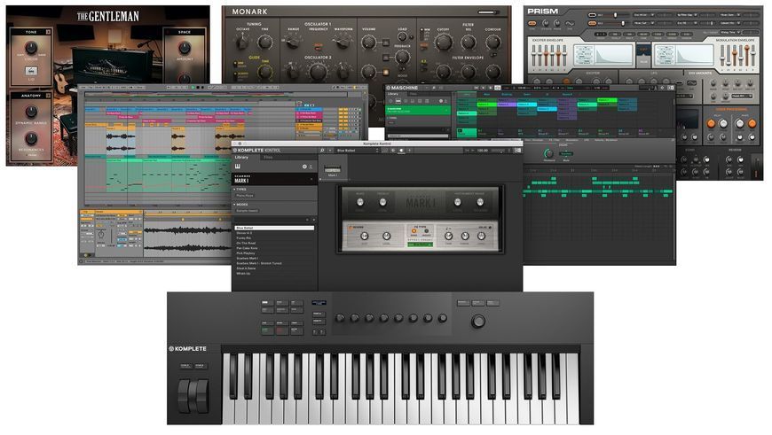Screen dimensions: 772x435
Task: Toggle the lit orange mixer switch in Monark
Action: [x=386, y=74]
